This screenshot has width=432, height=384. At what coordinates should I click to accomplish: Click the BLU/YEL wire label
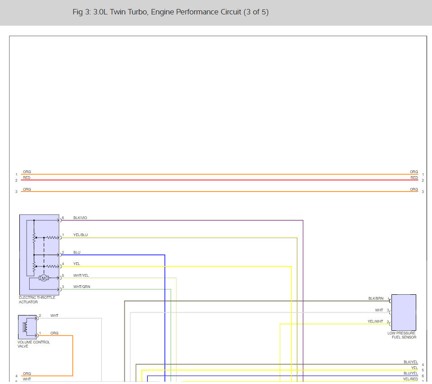tap(410, 373)
